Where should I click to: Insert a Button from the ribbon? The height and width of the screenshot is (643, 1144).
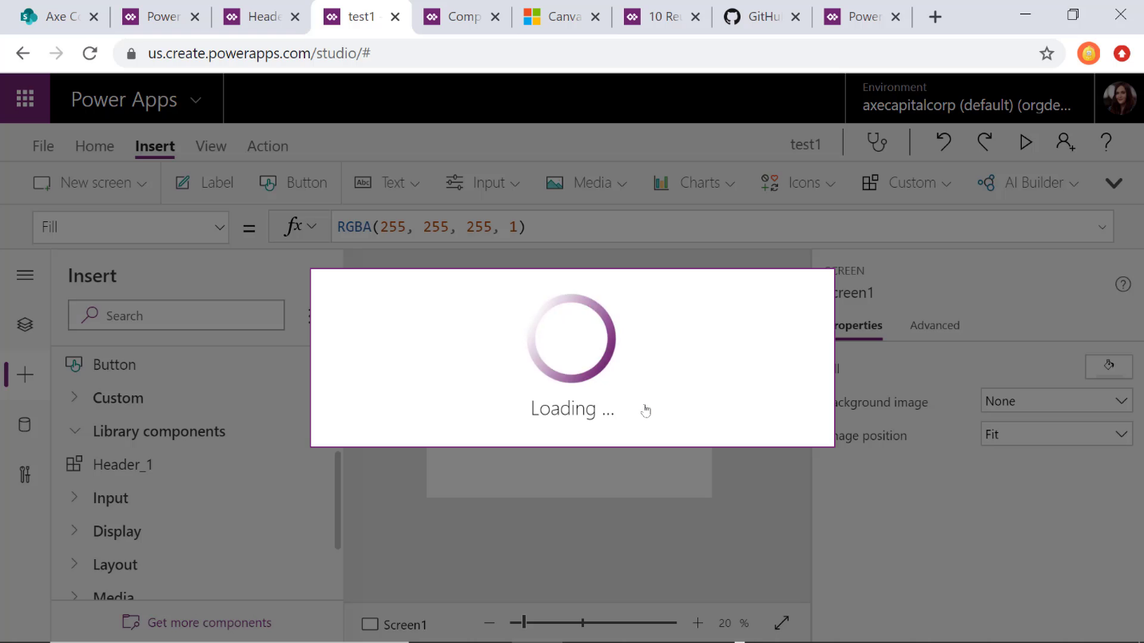point(293,183)
